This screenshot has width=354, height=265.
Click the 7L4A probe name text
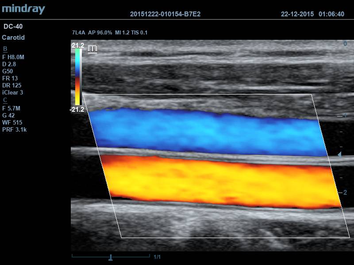click(x=79, y=33)
